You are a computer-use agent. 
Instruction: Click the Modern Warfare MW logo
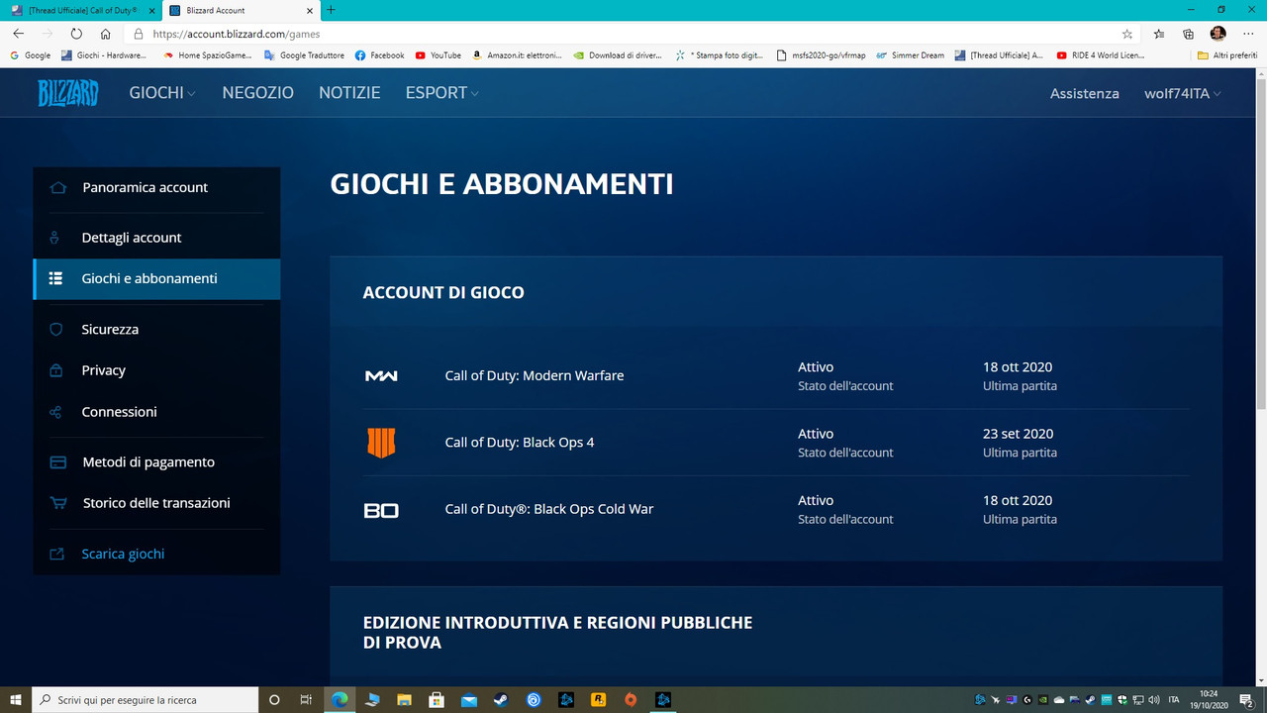point(381,376)
